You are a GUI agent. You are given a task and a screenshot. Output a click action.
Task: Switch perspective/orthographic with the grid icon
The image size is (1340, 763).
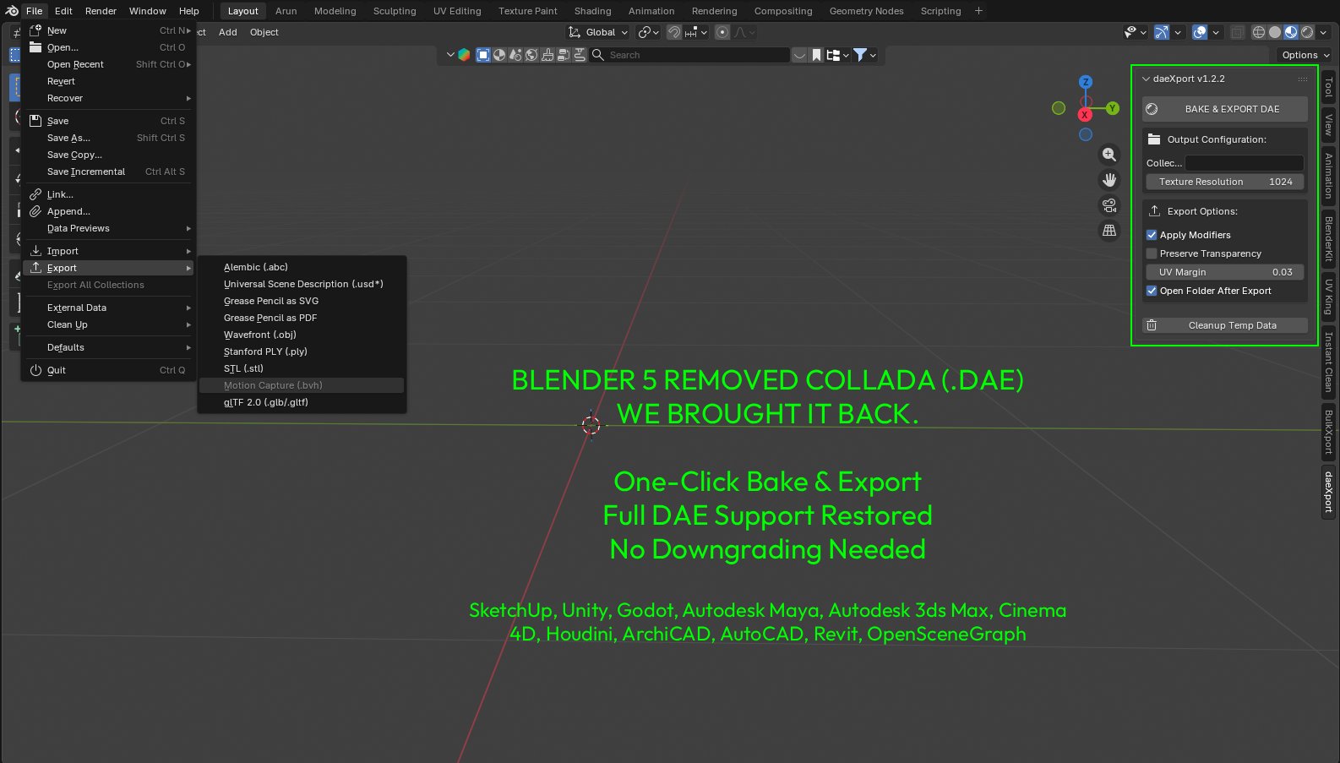coord(1109,231)
